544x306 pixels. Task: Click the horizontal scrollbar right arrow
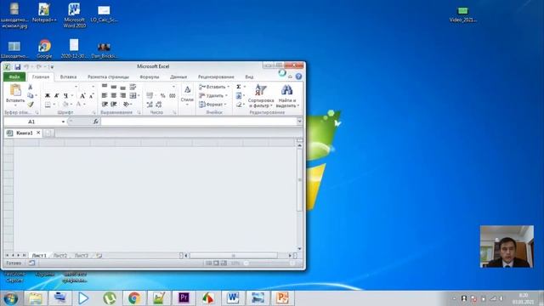[290, 255]
